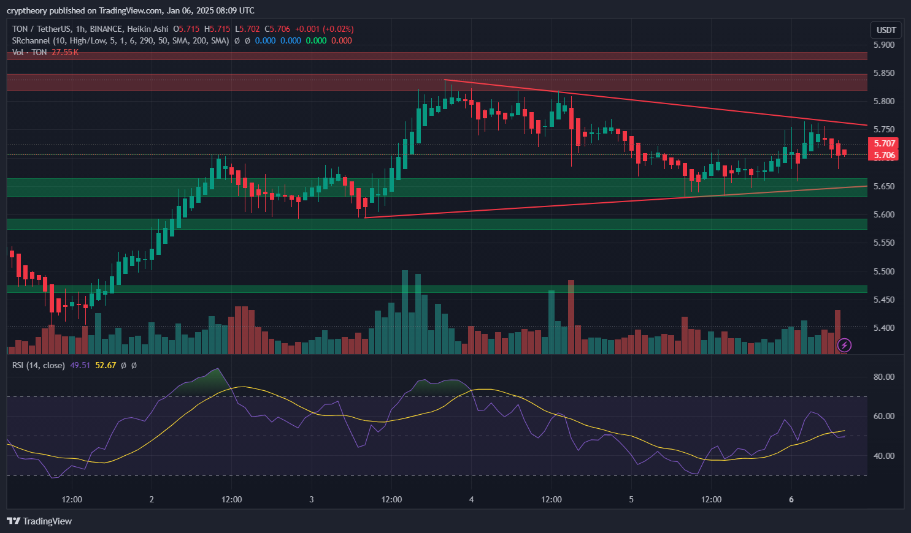Screen dimensions: 911x533
Task: Click the 5.550 price axis label
Action: click(x=884, y=243)
